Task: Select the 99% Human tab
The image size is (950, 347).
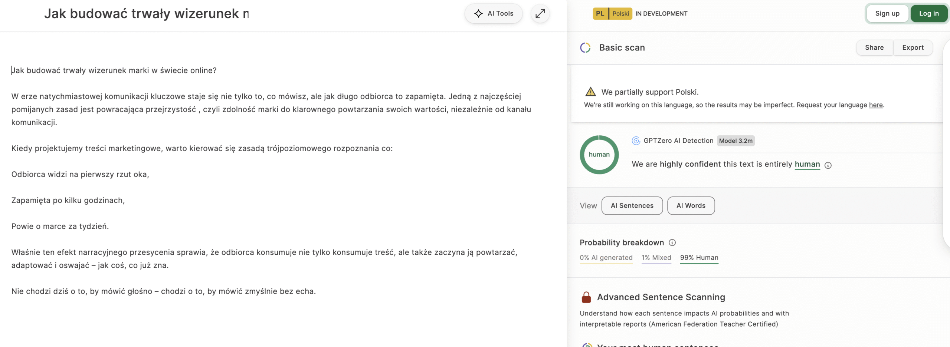Action: click(x=699, y=258)
